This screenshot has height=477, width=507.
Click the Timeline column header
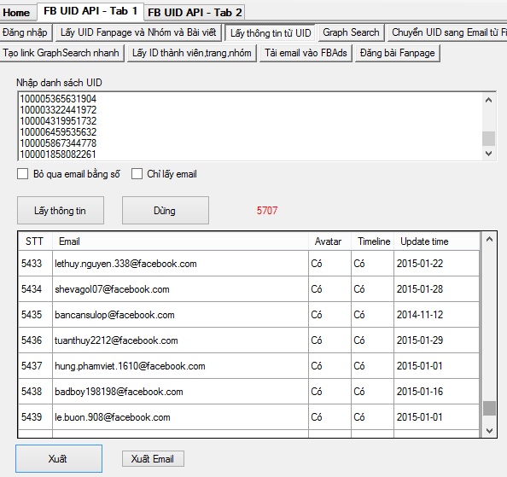(372, 241)
